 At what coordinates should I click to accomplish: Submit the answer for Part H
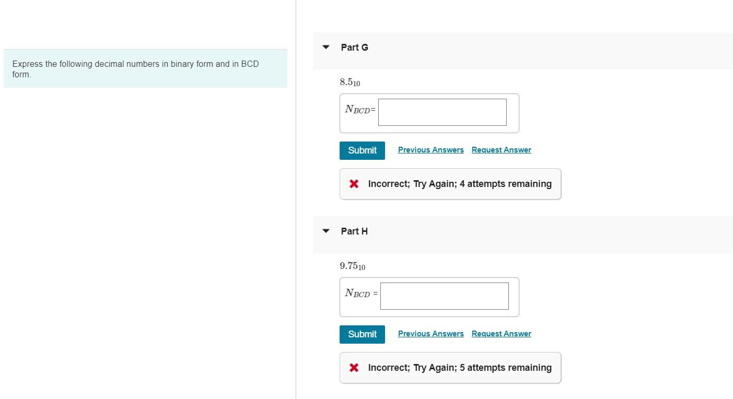coord(362,334)
